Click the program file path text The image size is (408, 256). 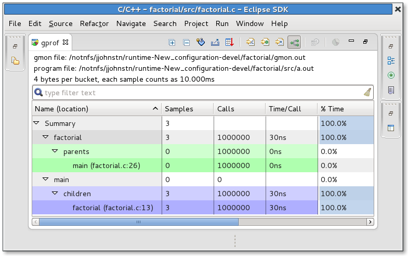[x=174, y=69]
